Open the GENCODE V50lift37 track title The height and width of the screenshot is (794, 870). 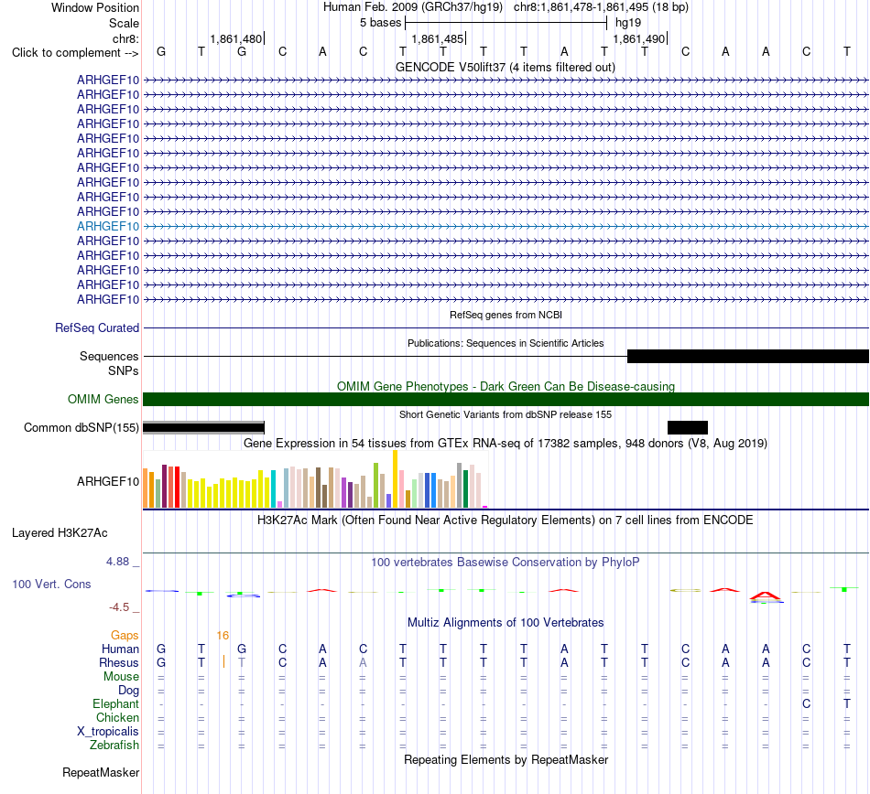coord(506,67)
